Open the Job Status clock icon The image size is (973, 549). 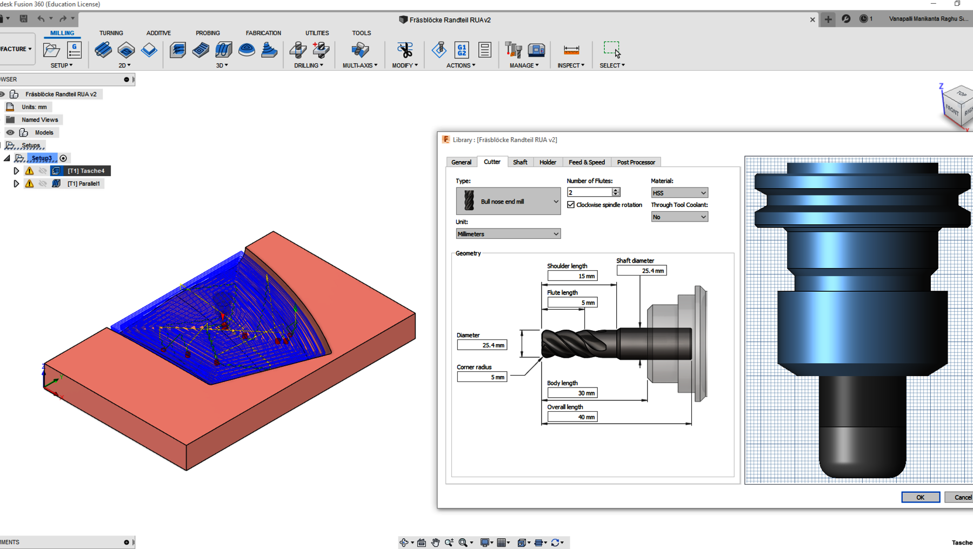pos(864,19)
